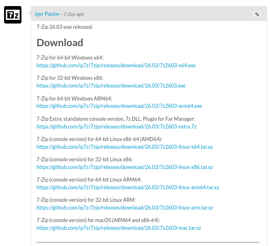
Task: Select the '7-Zip for 64-bit Windows ARM64:' label
Action: pyautogui.click(x=74, y=98)
